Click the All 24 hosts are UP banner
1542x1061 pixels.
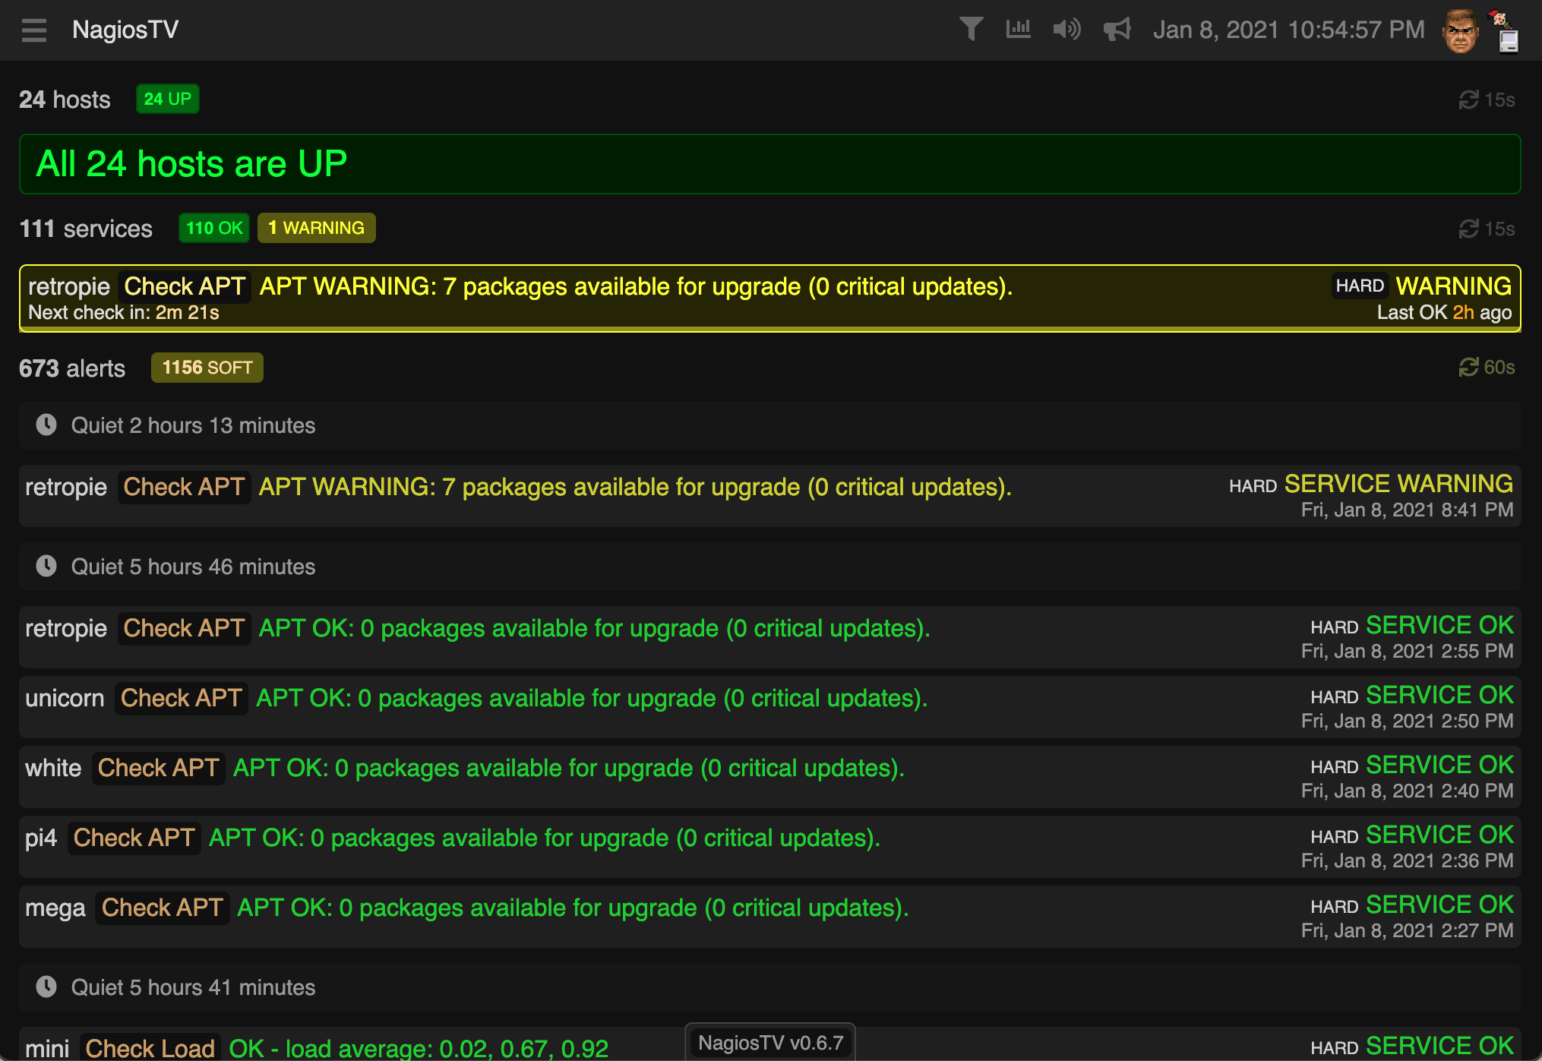click(x=769, y=164)
